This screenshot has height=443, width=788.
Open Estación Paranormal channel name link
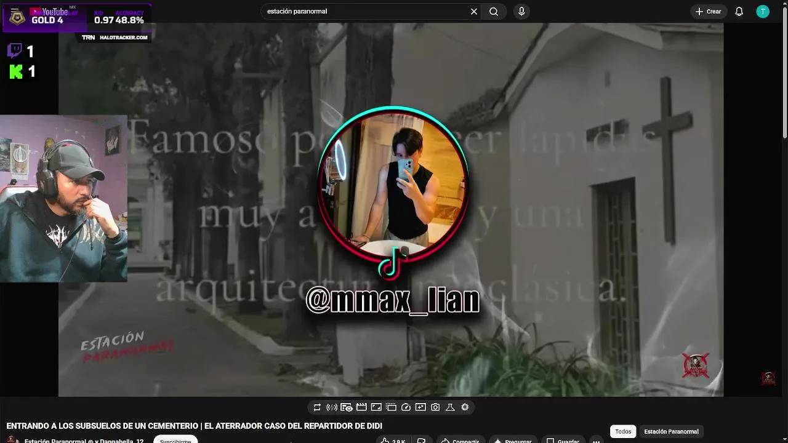tap(55, 441)
